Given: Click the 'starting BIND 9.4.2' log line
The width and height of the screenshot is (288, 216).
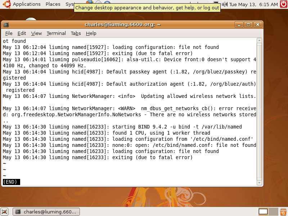Looking at the screenshot, I should pos(122,127).
